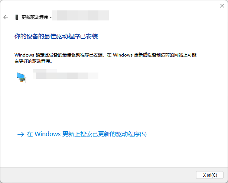Click the text 有更好的驱动程序
Screen dimensions: 228x183
pyautogui.click(x=32, y=61)
